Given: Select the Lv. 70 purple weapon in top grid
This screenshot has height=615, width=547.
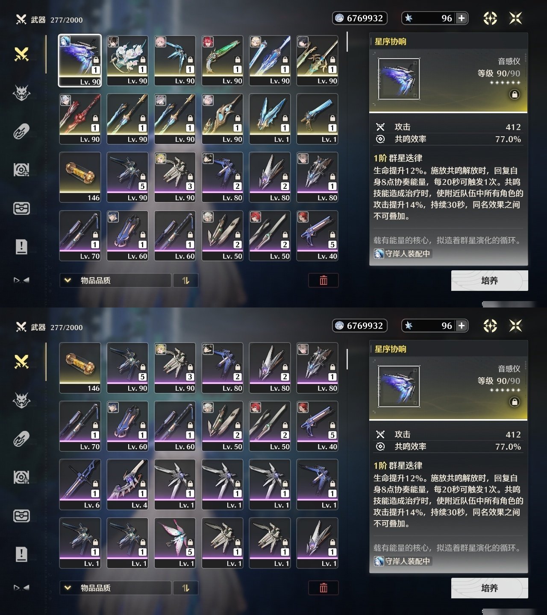Looking at the screenshot, I should 80,236.
